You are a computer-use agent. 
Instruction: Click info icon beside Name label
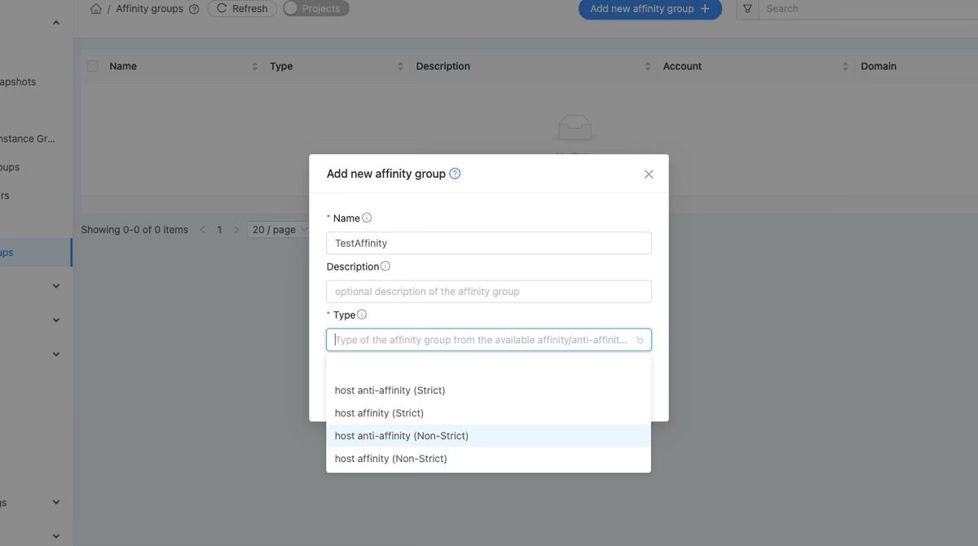click(367, 218)
